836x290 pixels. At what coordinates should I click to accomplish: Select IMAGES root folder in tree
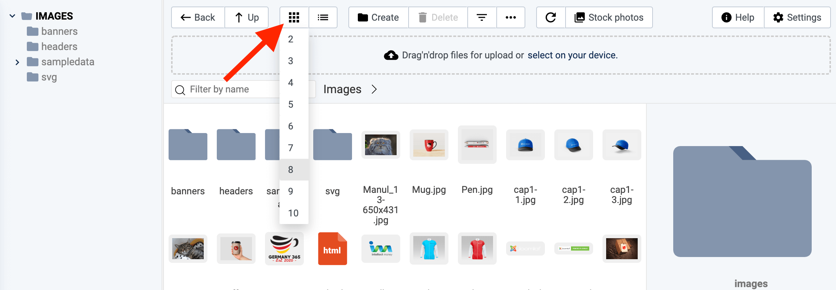[x=47, y=16]
